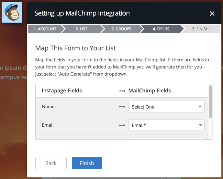Go to the 3. Groups step
Image resolution: width=223 pixels, height=179 pixels.
(121, 29)
